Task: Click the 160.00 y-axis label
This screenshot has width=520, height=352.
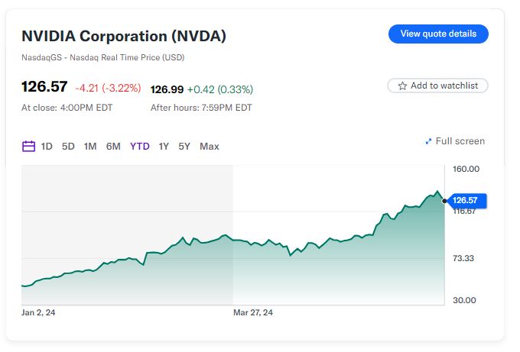Action: pyautogui.click(x=466, y=169)
